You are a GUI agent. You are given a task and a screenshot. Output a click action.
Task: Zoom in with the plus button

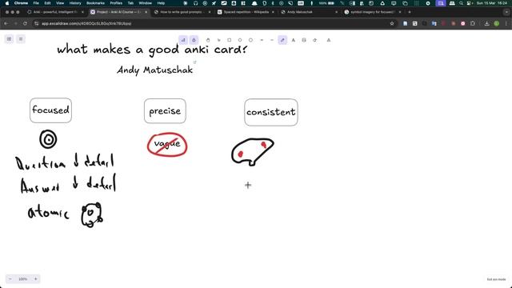pyautogui.click(x=35, y=279)
